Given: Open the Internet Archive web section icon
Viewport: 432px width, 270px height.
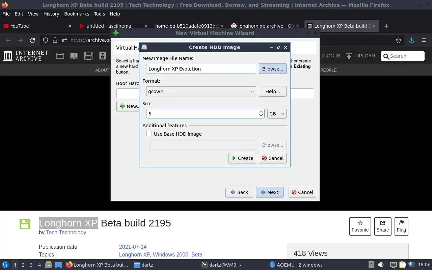Looking at the screenshot, I should (x=60, y=56).
